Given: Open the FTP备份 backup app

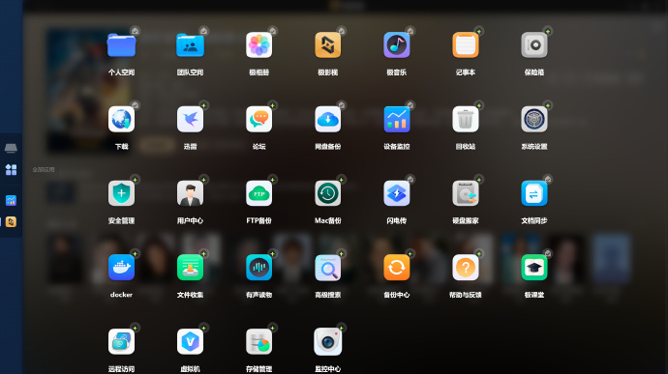Looking at the screenshot, I should [x=259, y=193].
